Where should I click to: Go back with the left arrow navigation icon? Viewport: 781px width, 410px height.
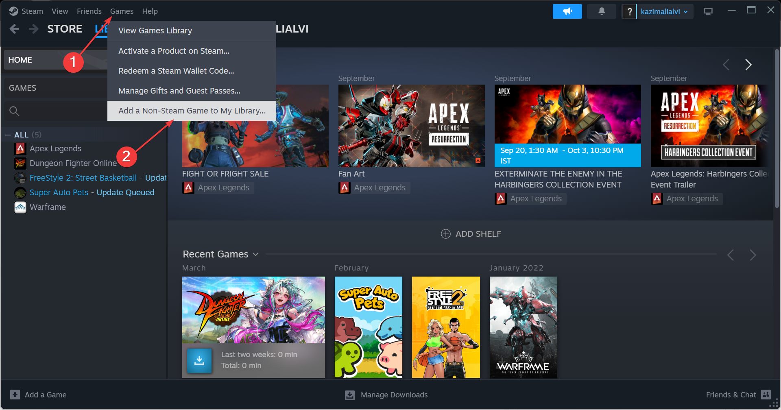click(14, 29)
